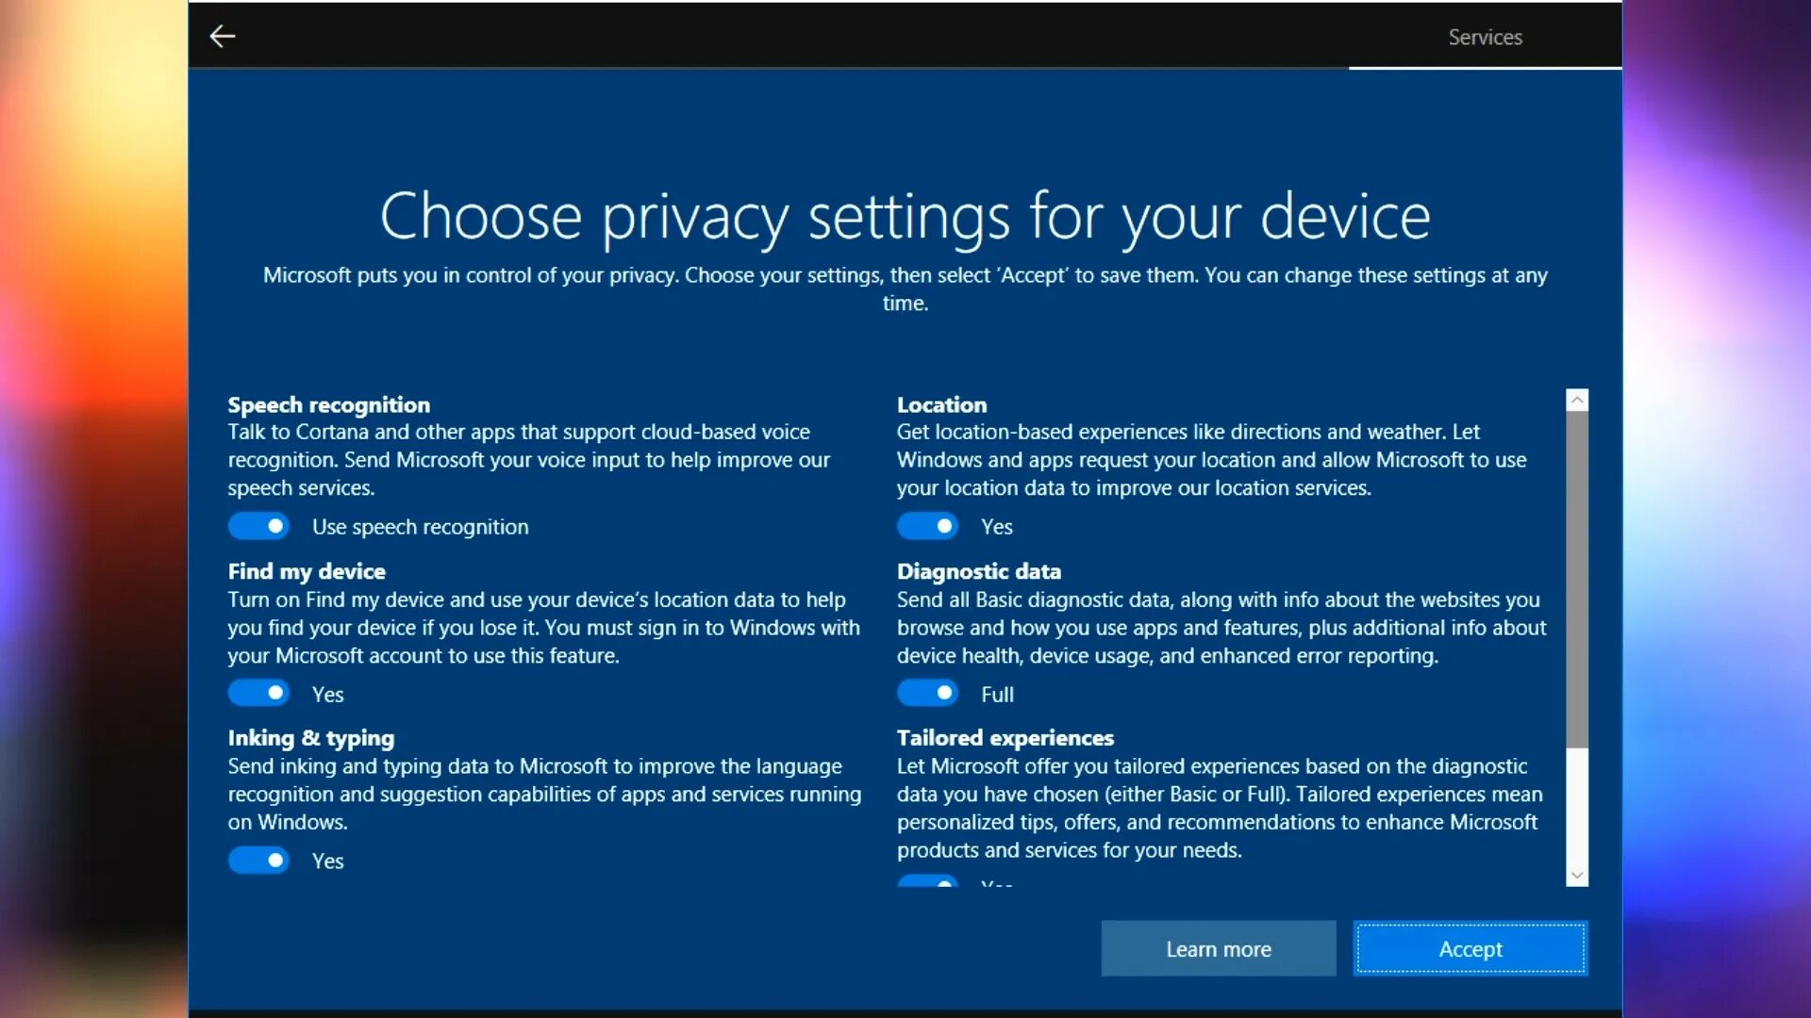Click the scrollbar up arrow

1578,400
